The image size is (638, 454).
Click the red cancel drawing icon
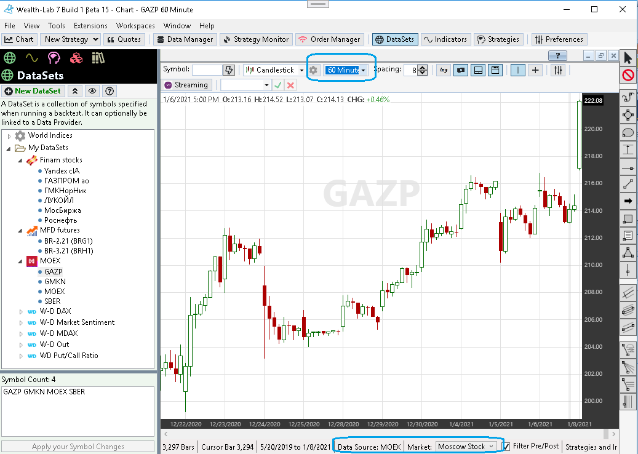pos(628,75)
